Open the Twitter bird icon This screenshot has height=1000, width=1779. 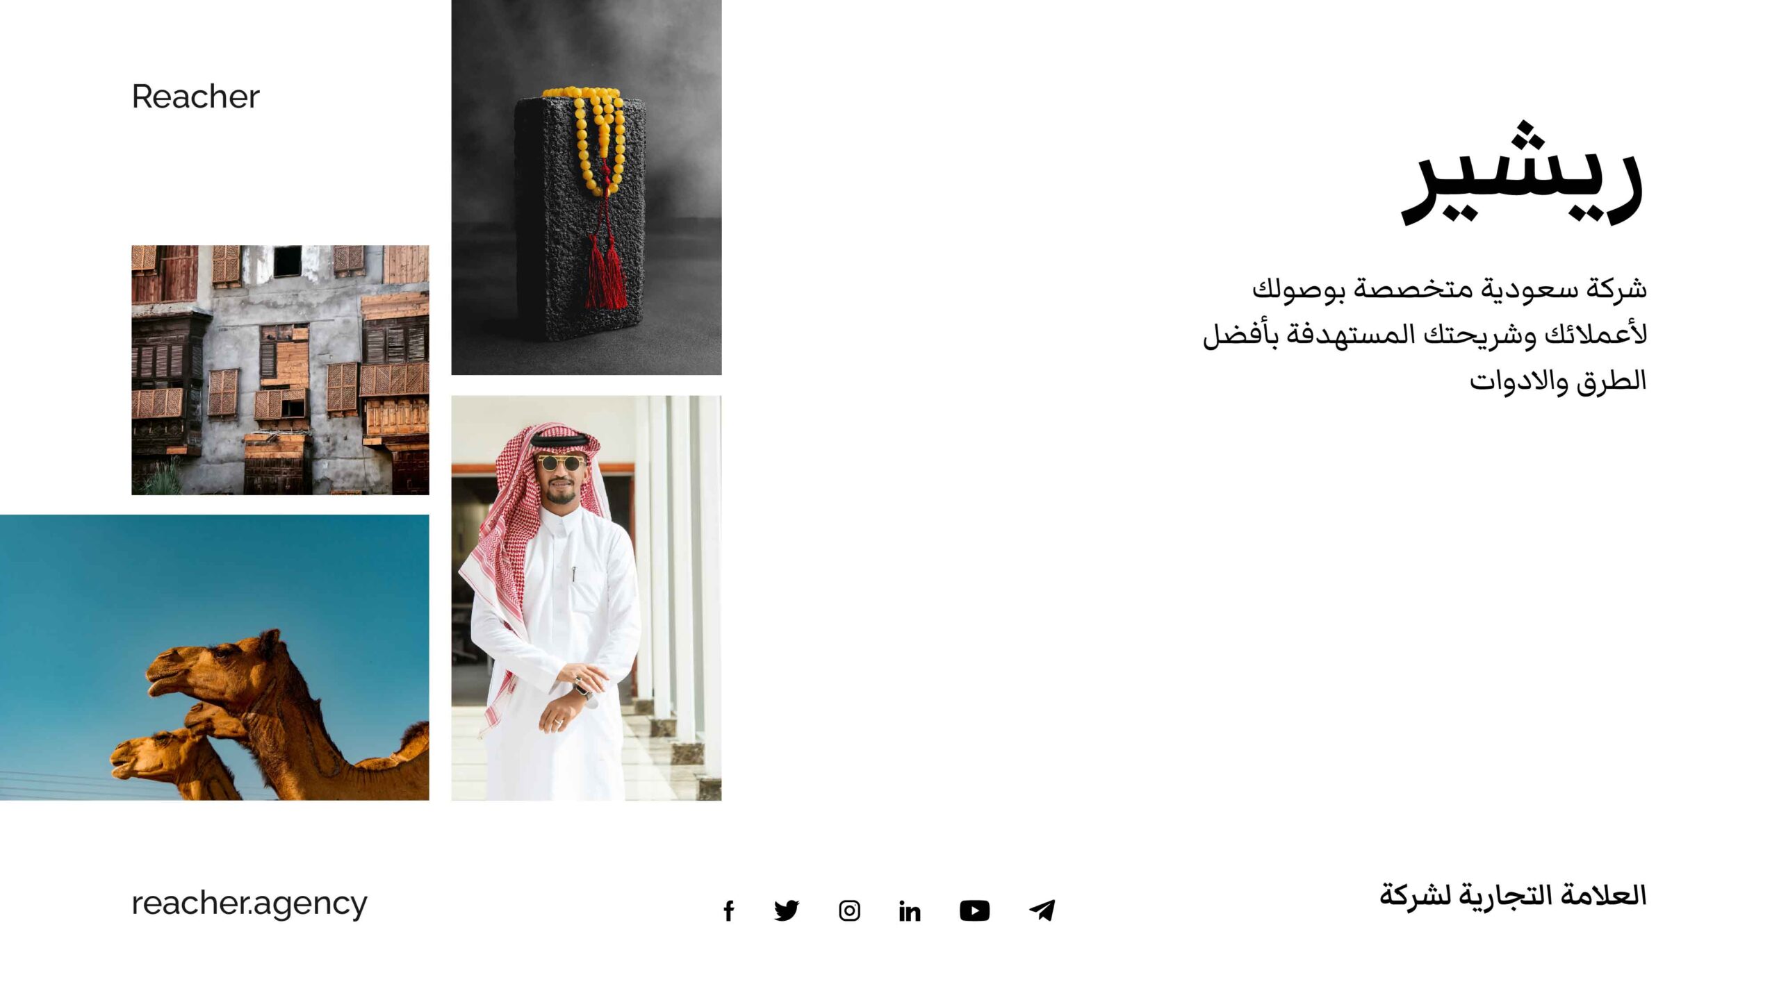coord(787,910)
